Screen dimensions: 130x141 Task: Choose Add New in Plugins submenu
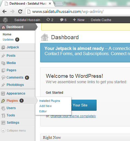tap(46, 106)
